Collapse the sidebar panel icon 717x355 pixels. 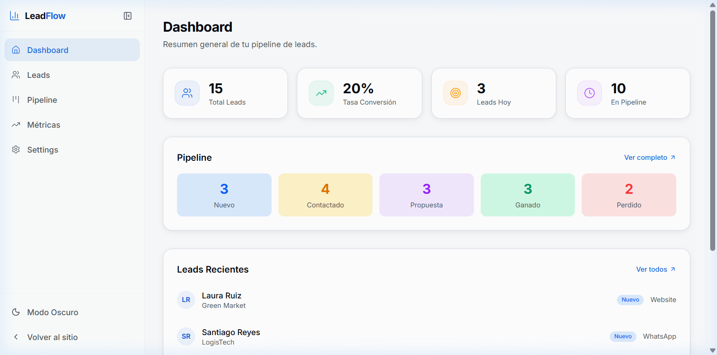(x=128, y=16)
